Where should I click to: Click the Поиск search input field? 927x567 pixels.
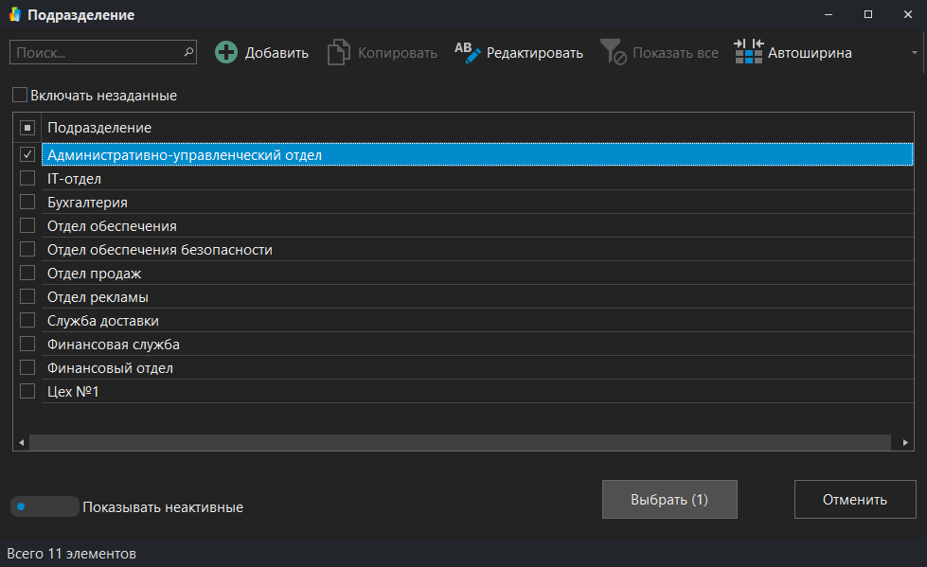point(95,52)
